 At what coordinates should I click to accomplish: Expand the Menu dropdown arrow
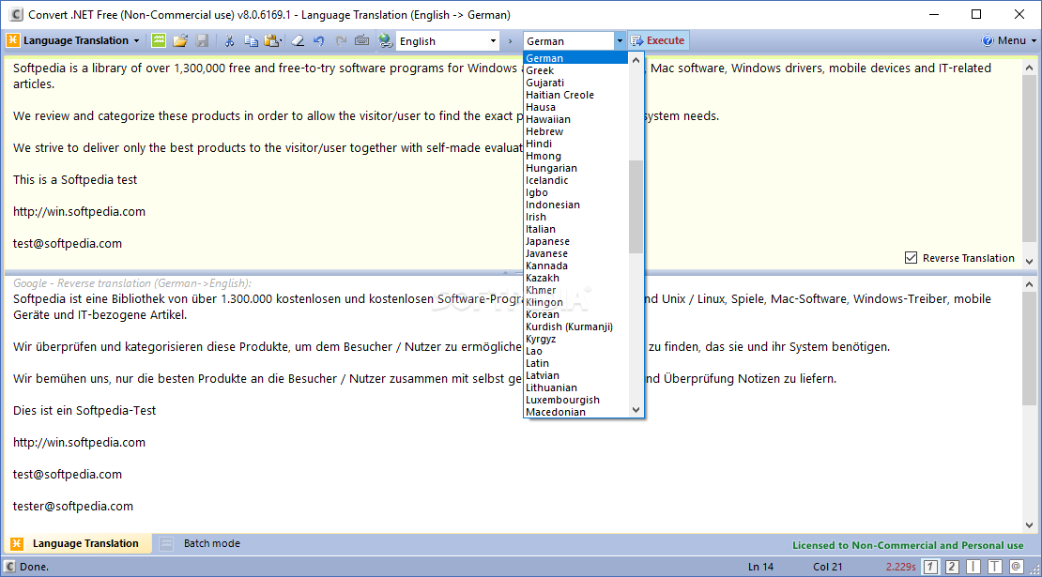1034,40
